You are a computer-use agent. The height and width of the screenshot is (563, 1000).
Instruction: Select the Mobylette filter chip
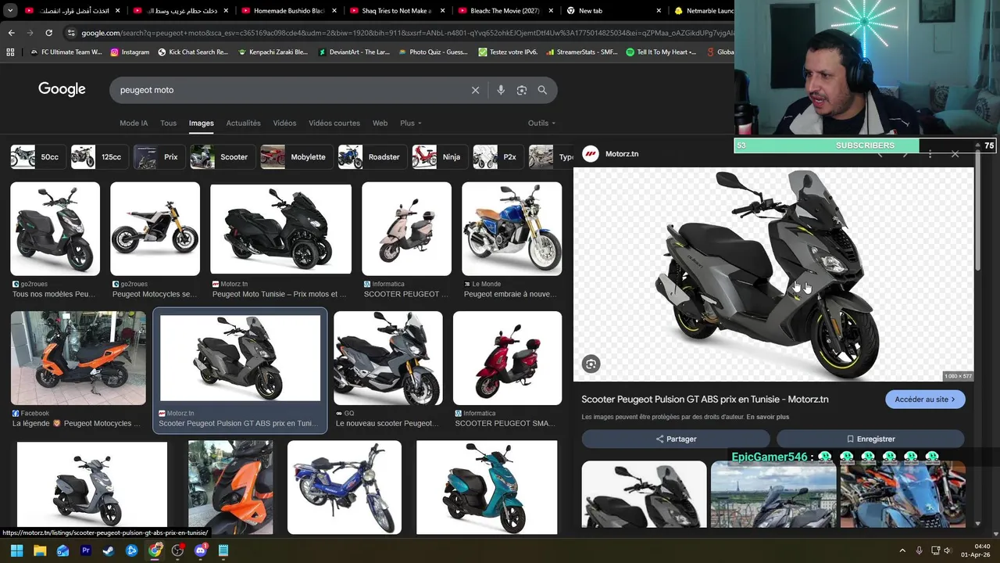pos(296,157)
